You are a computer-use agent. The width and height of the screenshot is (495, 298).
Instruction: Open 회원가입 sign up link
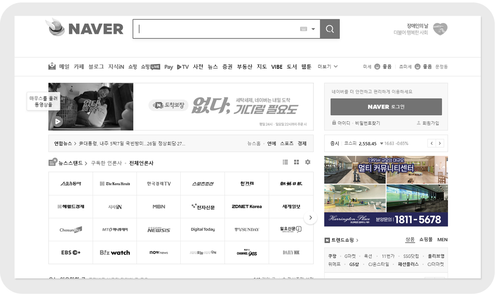pos(428,123)
